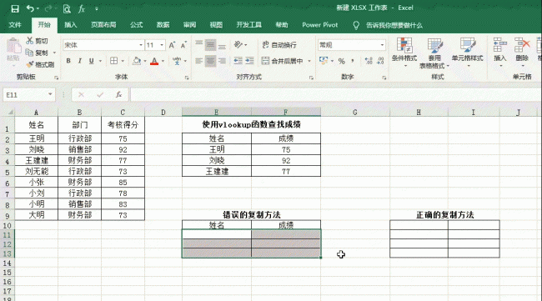Viewport: 542px width, 301px height.
Task: Click formula bar Enter checkmark button
Action: point(100,95)
